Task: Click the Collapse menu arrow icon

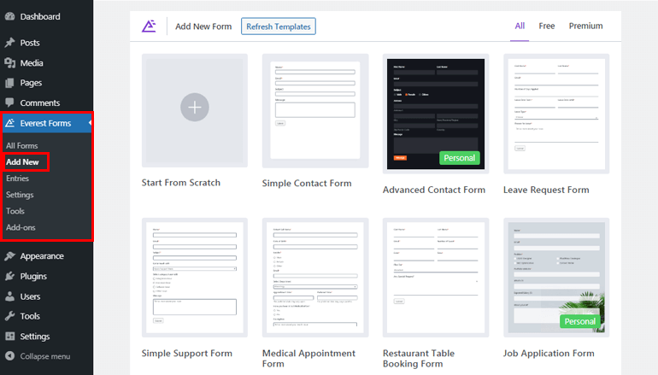Action: point(9,356)
